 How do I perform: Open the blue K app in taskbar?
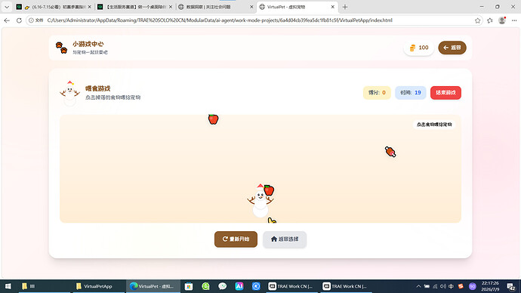(256, 286)
